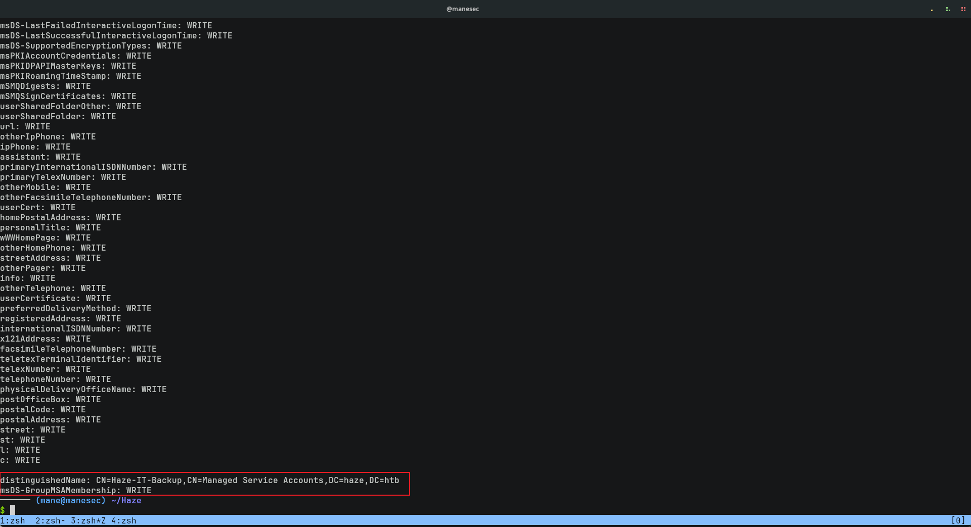Viewport: 971px width, 527px height.
Task: Click the primaryInternationalISDNNumber line
Action: (94, 167)
